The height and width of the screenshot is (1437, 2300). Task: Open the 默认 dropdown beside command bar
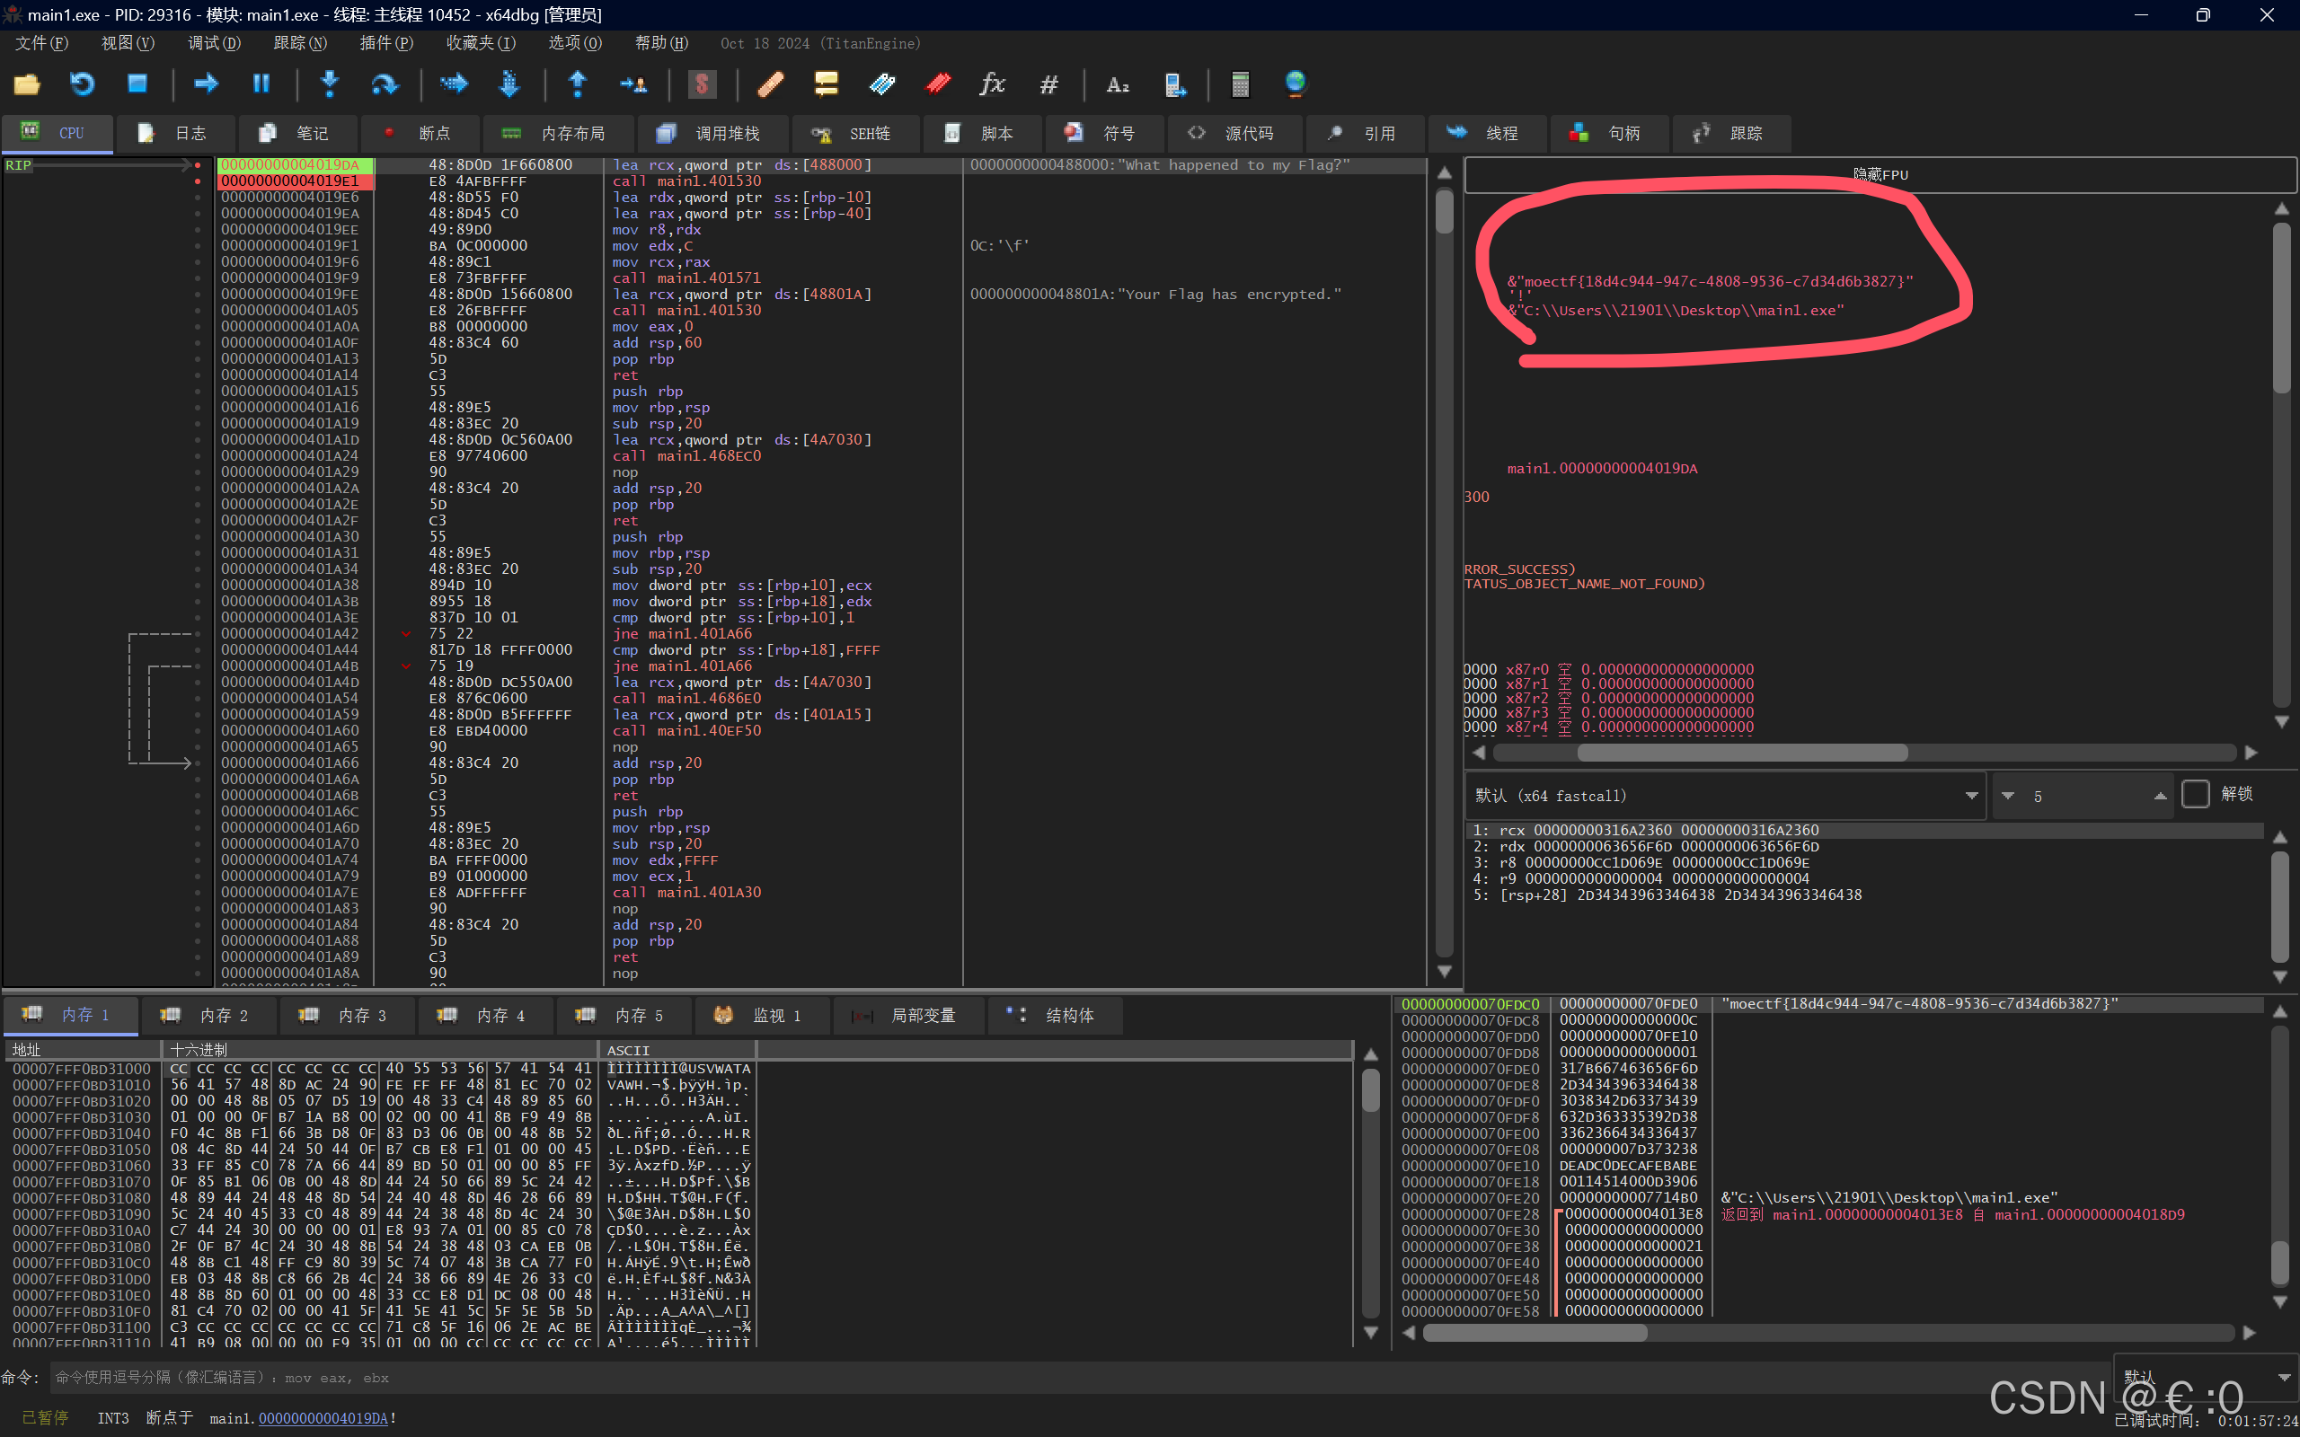(x=2284, y=1377)
